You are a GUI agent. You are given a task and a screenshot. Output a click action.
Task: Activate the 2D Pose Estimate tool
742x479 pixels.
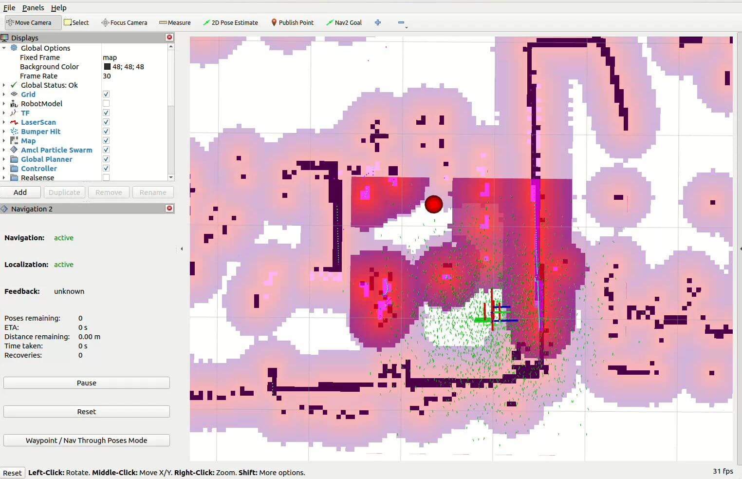click(x=230, y=22)
